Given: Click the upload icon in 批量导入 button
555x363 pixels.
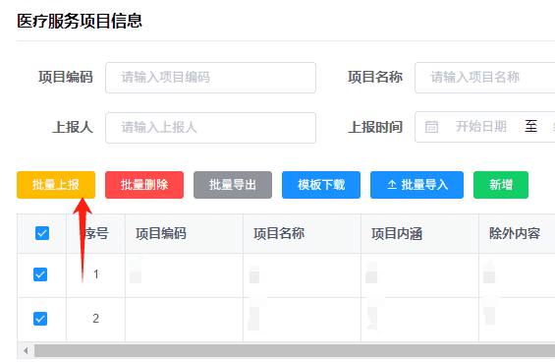Looking at the screenshot, I should pyautogui.click(x=392, y=185).
